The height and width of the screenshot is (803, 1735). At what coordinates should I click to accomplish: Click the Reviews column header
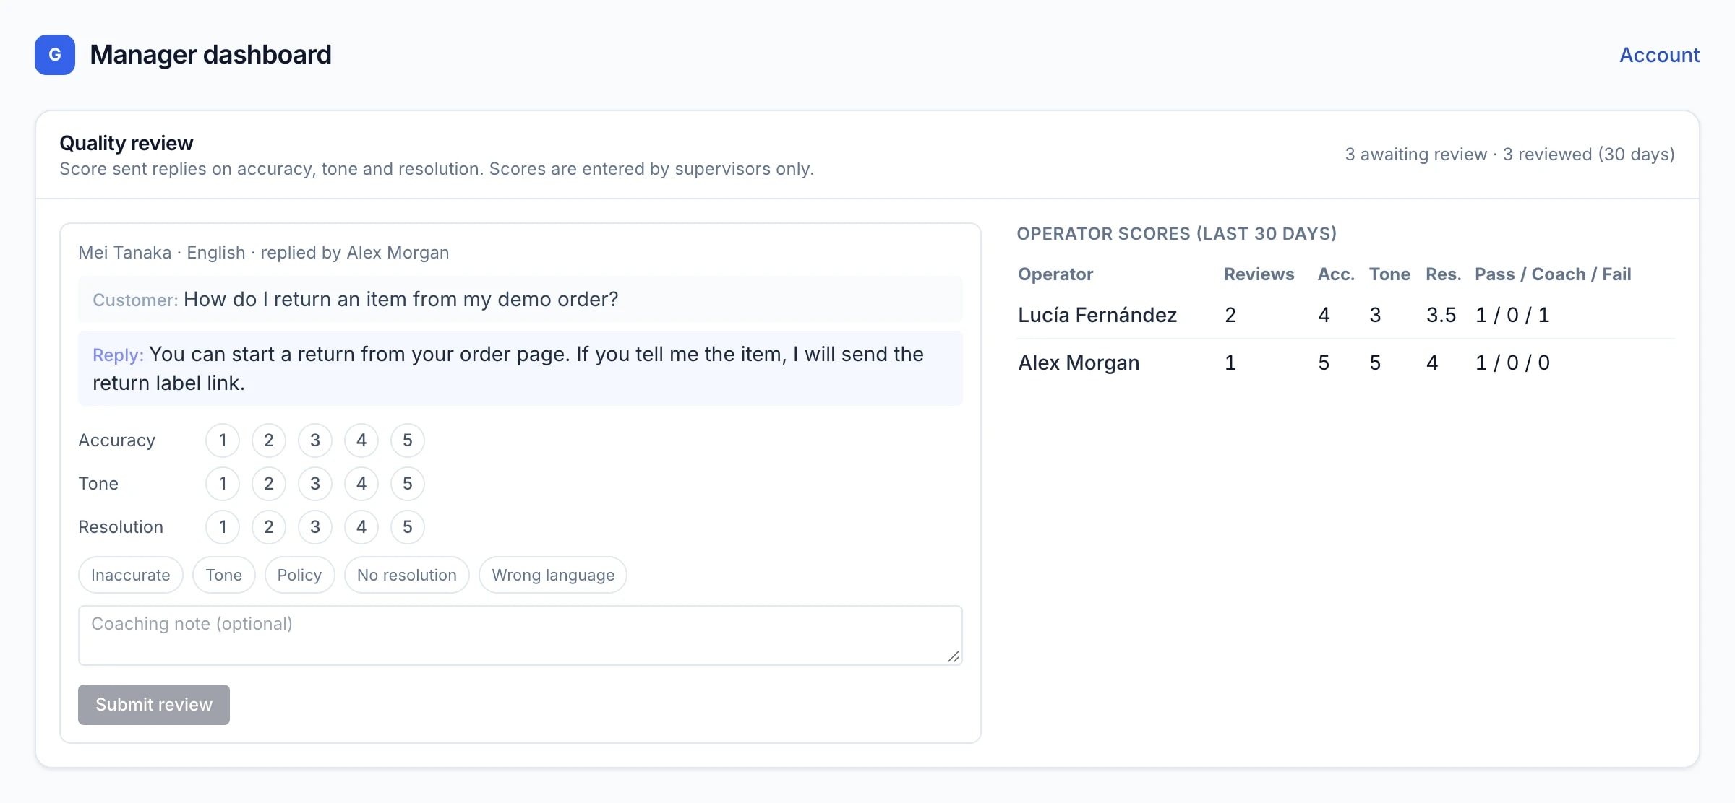[x=1259, y=274]
